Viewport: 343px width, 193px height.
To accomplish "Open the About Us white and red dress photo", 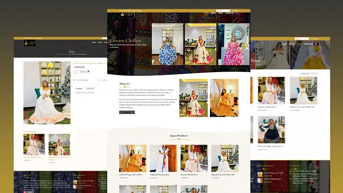I will pyautogui.click(x=194, y=98).
